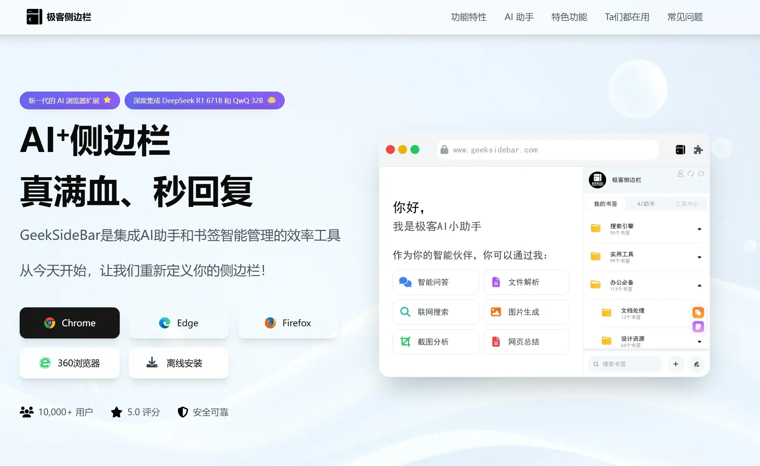
Task: Click the purple note icon in bookmark list
Action: [698, 327]
